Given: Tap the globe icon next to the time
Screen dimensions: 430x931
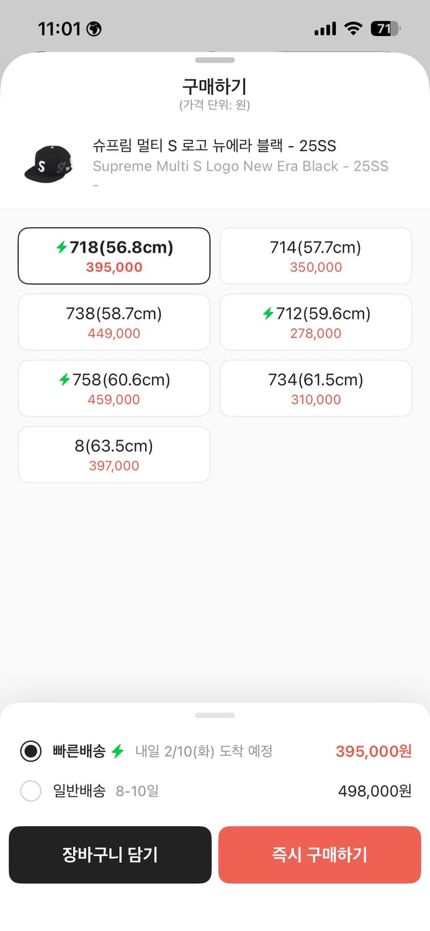Looking at the screenshot, I should click(x=94, y=29).
